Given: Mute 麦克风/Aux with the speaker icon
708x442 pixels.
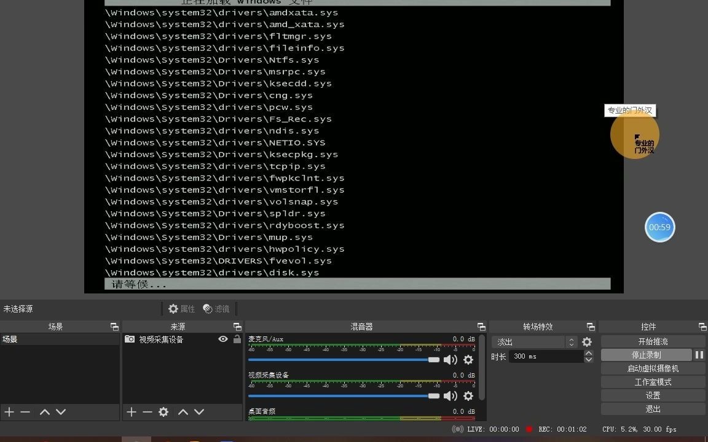Looking at the screenshot, I should click(x=450, y=360).
